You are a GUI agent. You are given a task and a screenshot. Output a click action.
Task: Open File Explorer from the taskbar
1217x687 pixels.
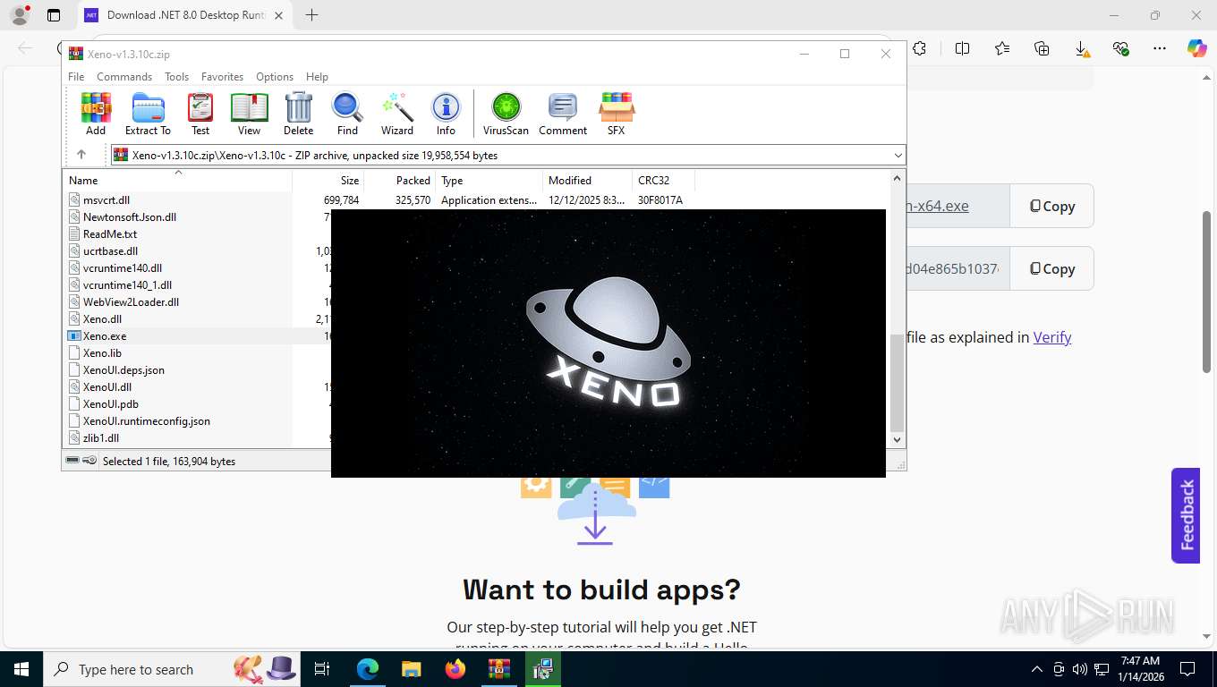point(411,669)
